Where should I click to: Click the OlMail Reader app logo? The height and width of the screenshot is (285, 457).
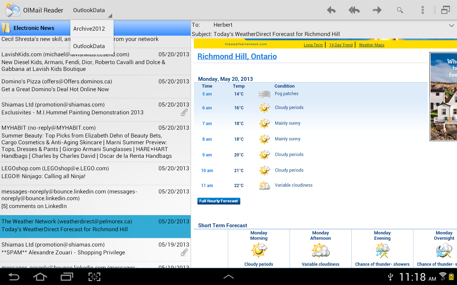tap(12, 10)
